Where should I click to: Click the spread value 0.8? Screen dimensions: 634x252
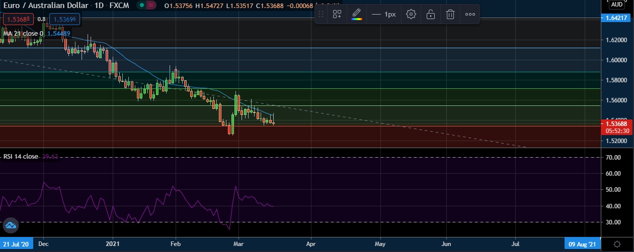tap(41, 19)
